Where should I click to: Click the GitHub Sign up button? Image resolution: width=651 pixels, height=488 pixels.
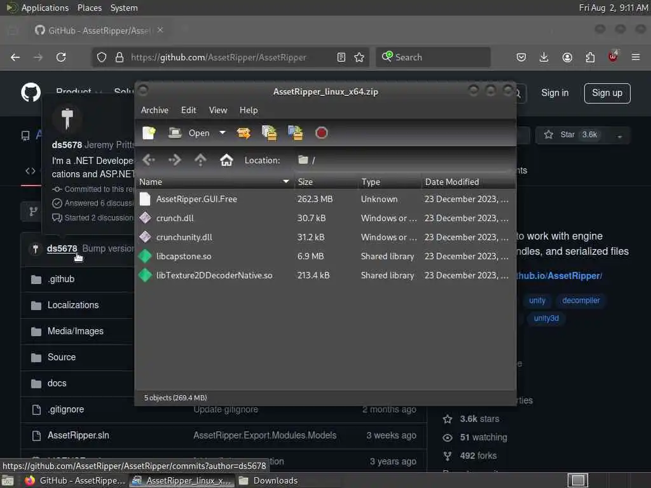(x=607, y=93)
